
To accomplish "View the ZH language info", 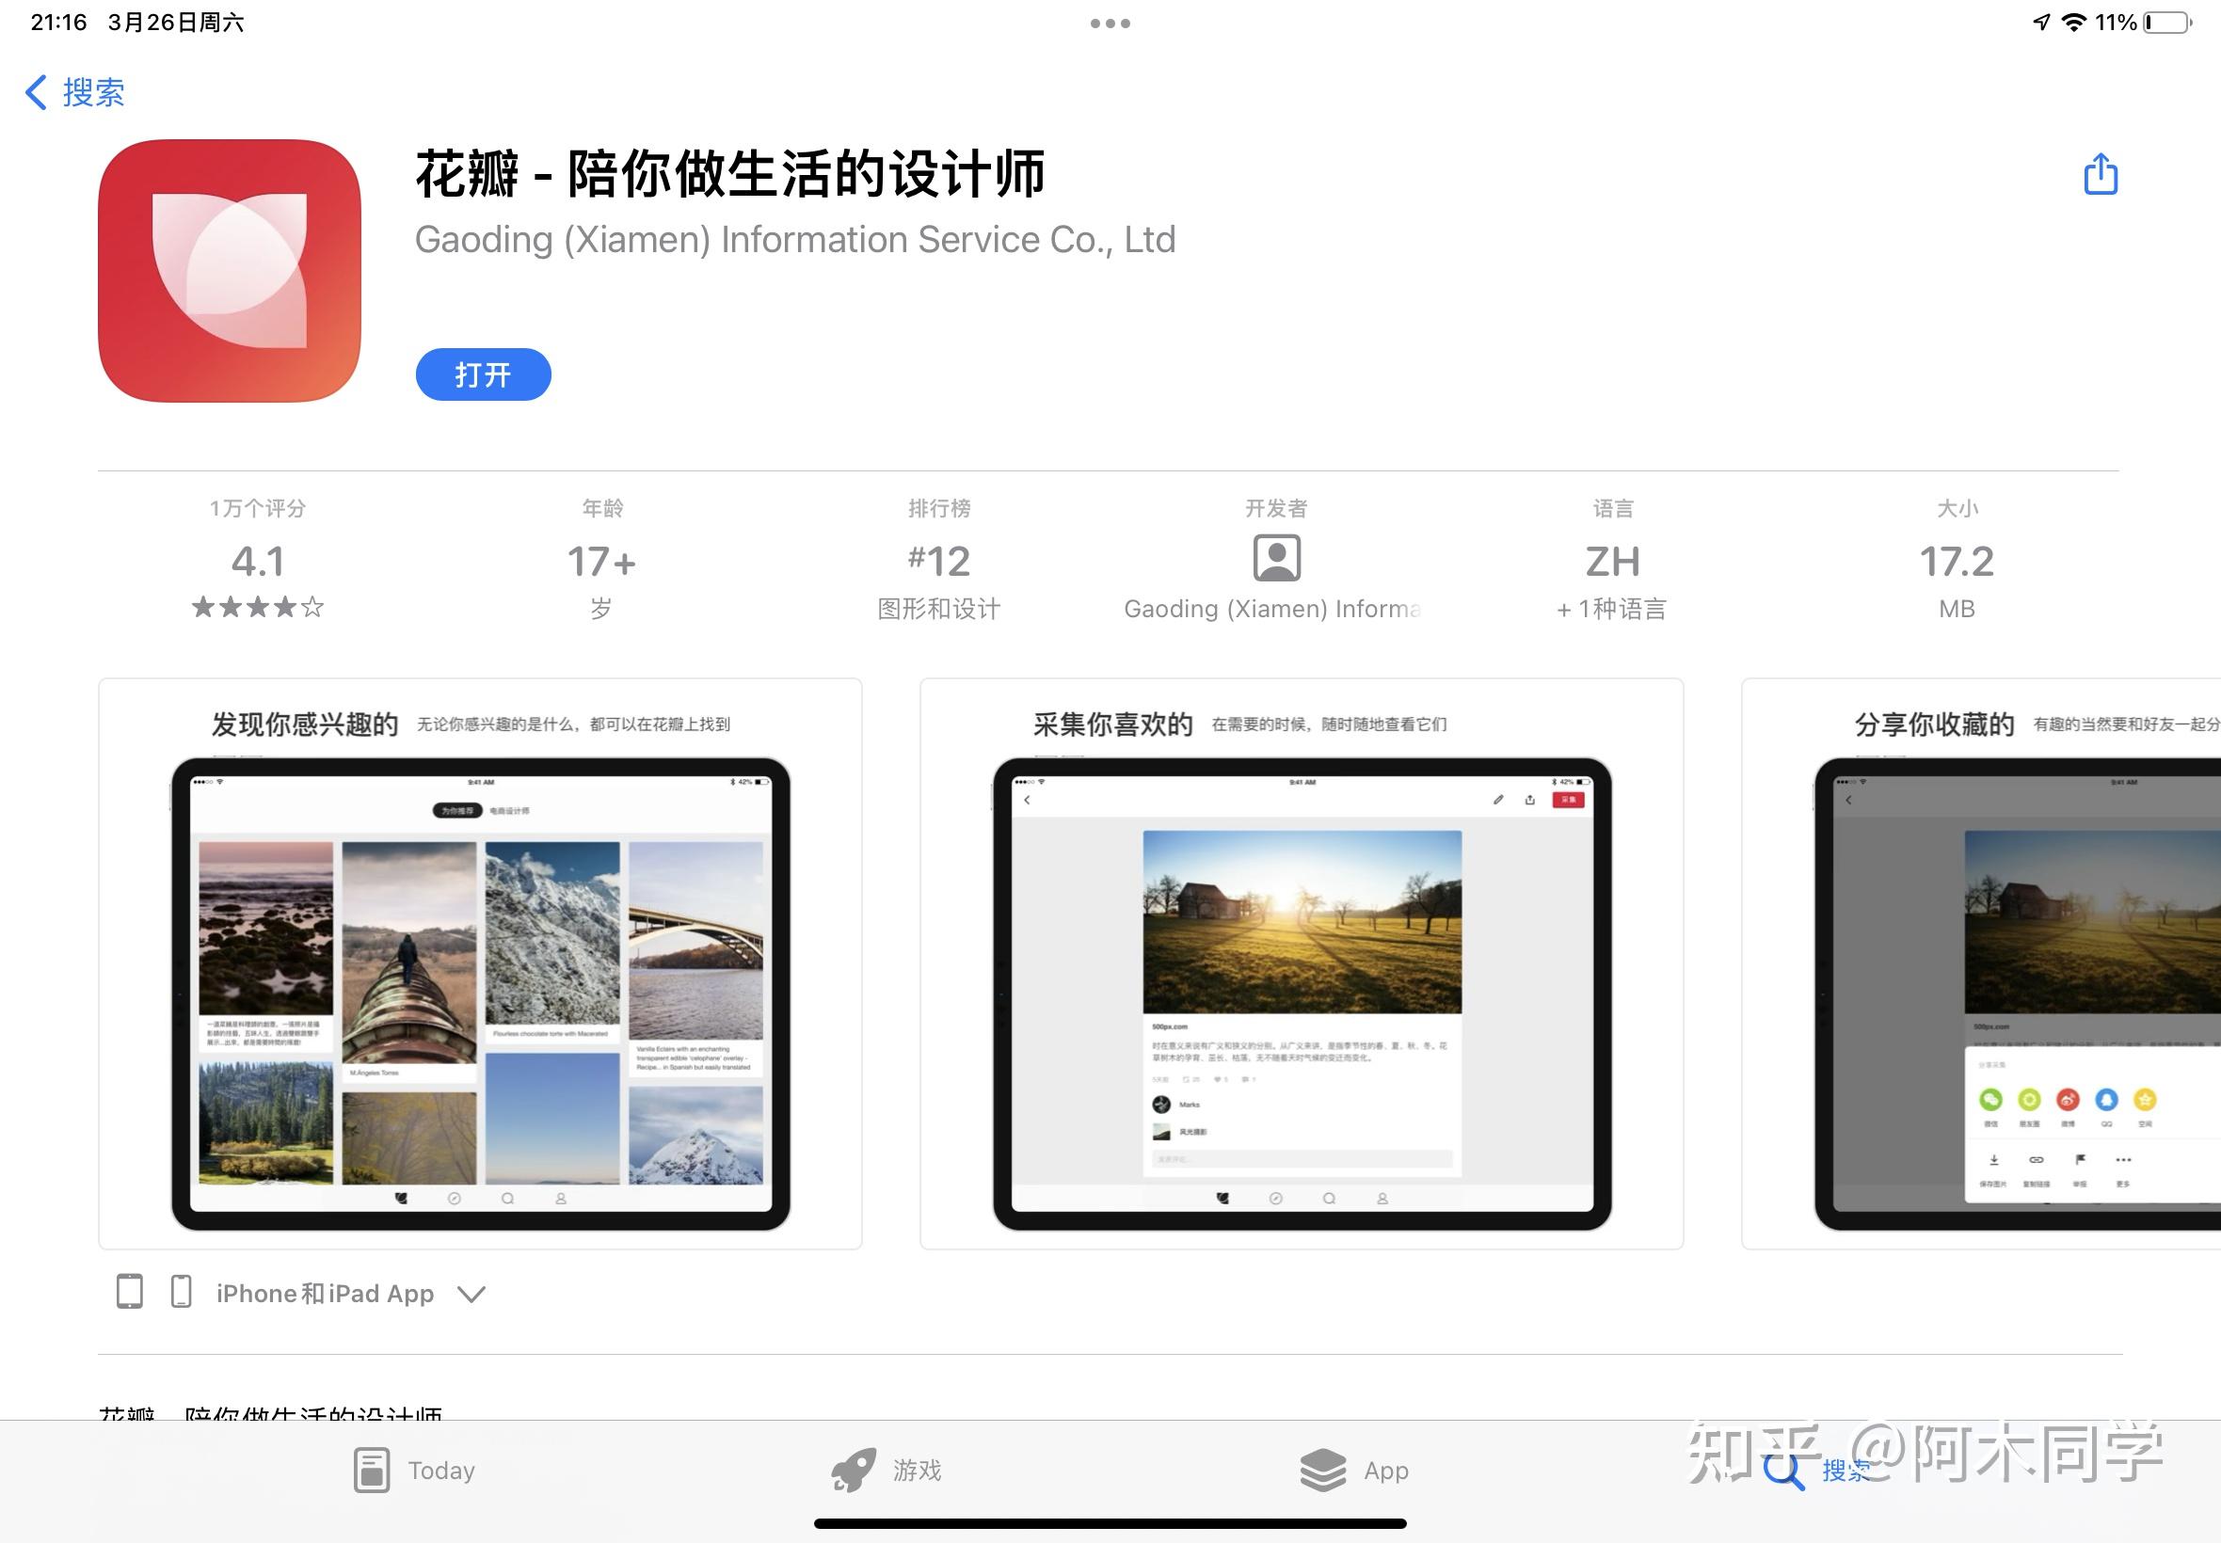I will 1612,561.
